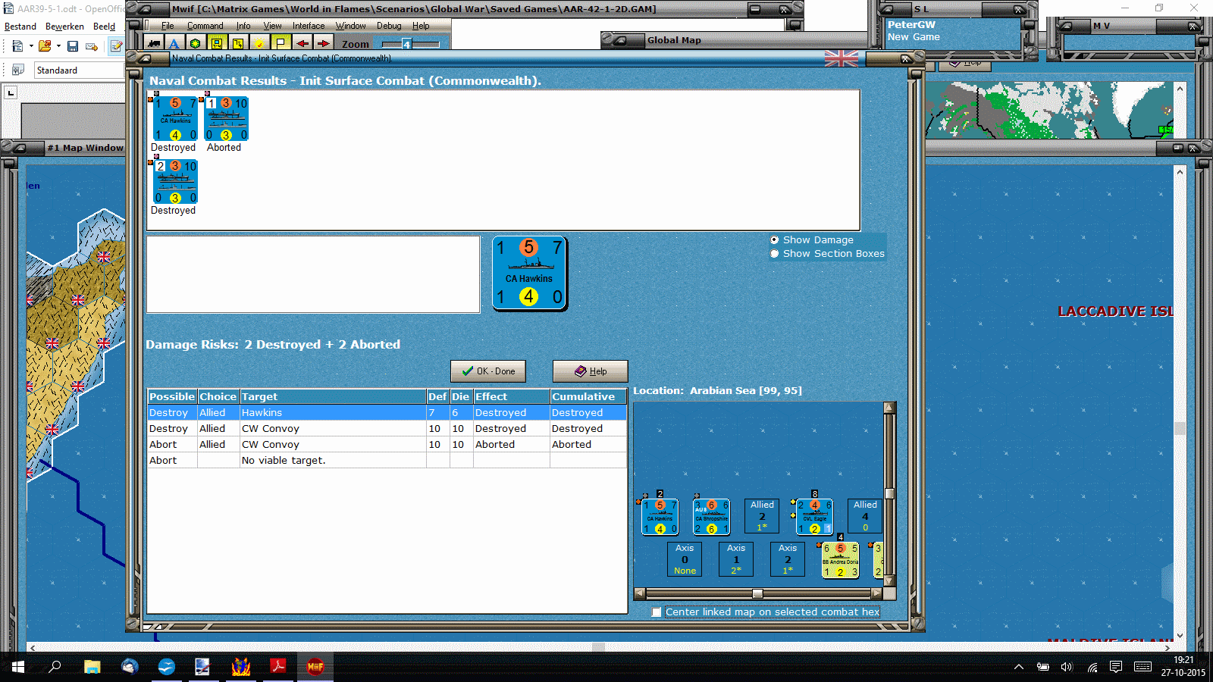Click the Axis 2 section box

(x=788, y=559)
